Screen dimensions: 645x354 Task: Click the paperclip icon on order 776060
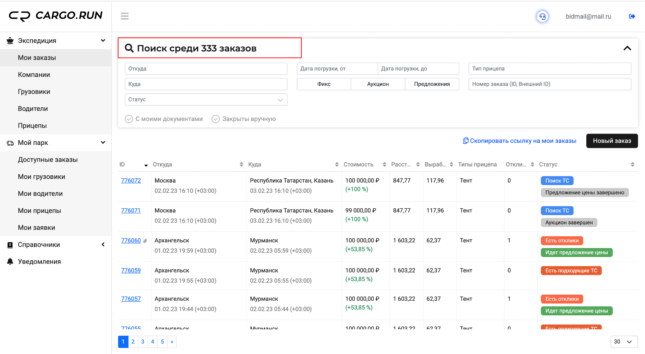point(145,241)
